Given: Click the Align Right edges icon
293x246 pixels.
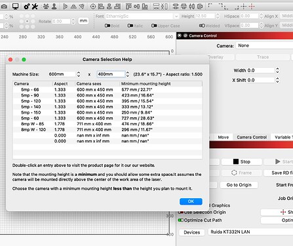Looking at the screenshot, I should tap(117, 7).
